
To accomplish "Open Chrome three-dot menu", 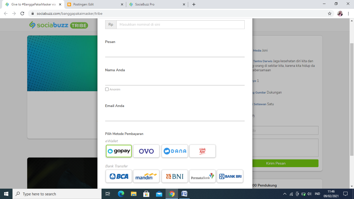I will (348, 13).
